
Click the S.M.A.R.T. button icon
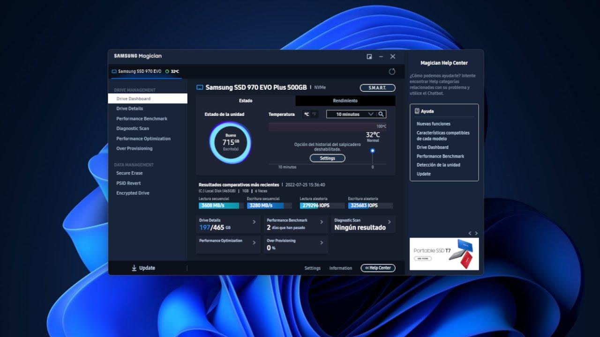[x=377, y=88]
